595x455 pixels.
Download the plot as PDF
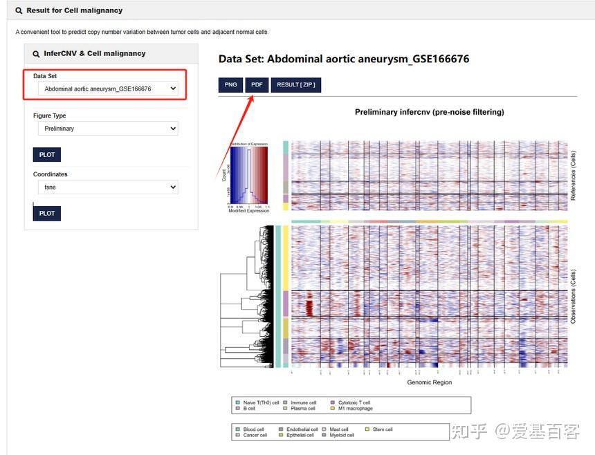(x=257, y=84)
